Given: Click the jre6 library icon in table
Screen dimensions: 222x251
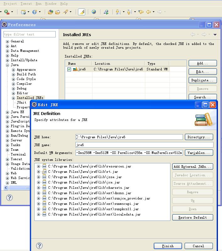Looking at the screenshot, I should click(x=75, y=69).
